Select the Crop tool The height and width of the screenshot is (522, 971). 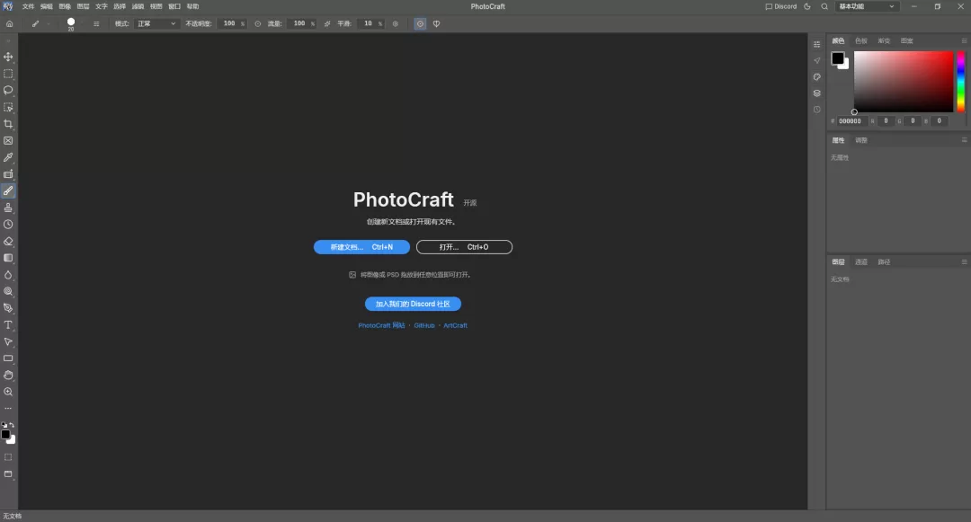tap(8, 124)
